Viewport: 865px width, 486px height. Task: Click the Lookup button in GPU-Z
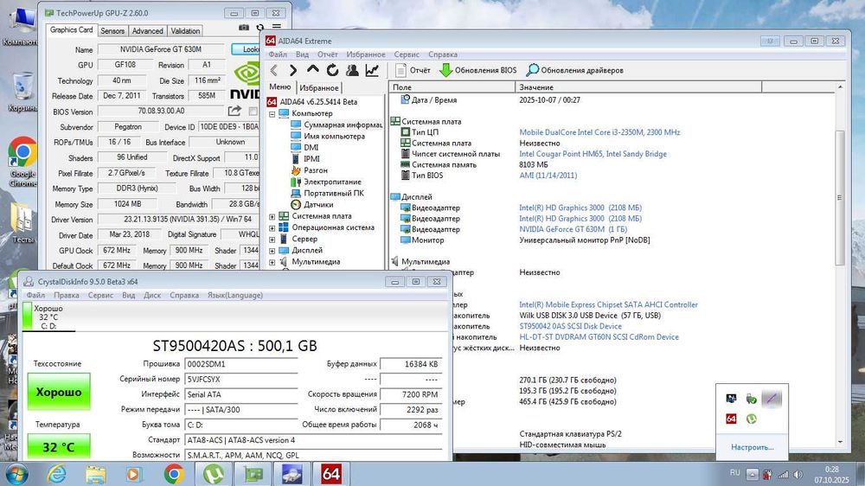coord(246,49)
